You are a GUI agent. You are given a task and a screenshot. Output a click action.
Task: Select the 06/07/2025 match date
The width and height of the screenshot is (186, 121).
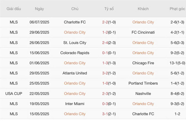point(39,22)
